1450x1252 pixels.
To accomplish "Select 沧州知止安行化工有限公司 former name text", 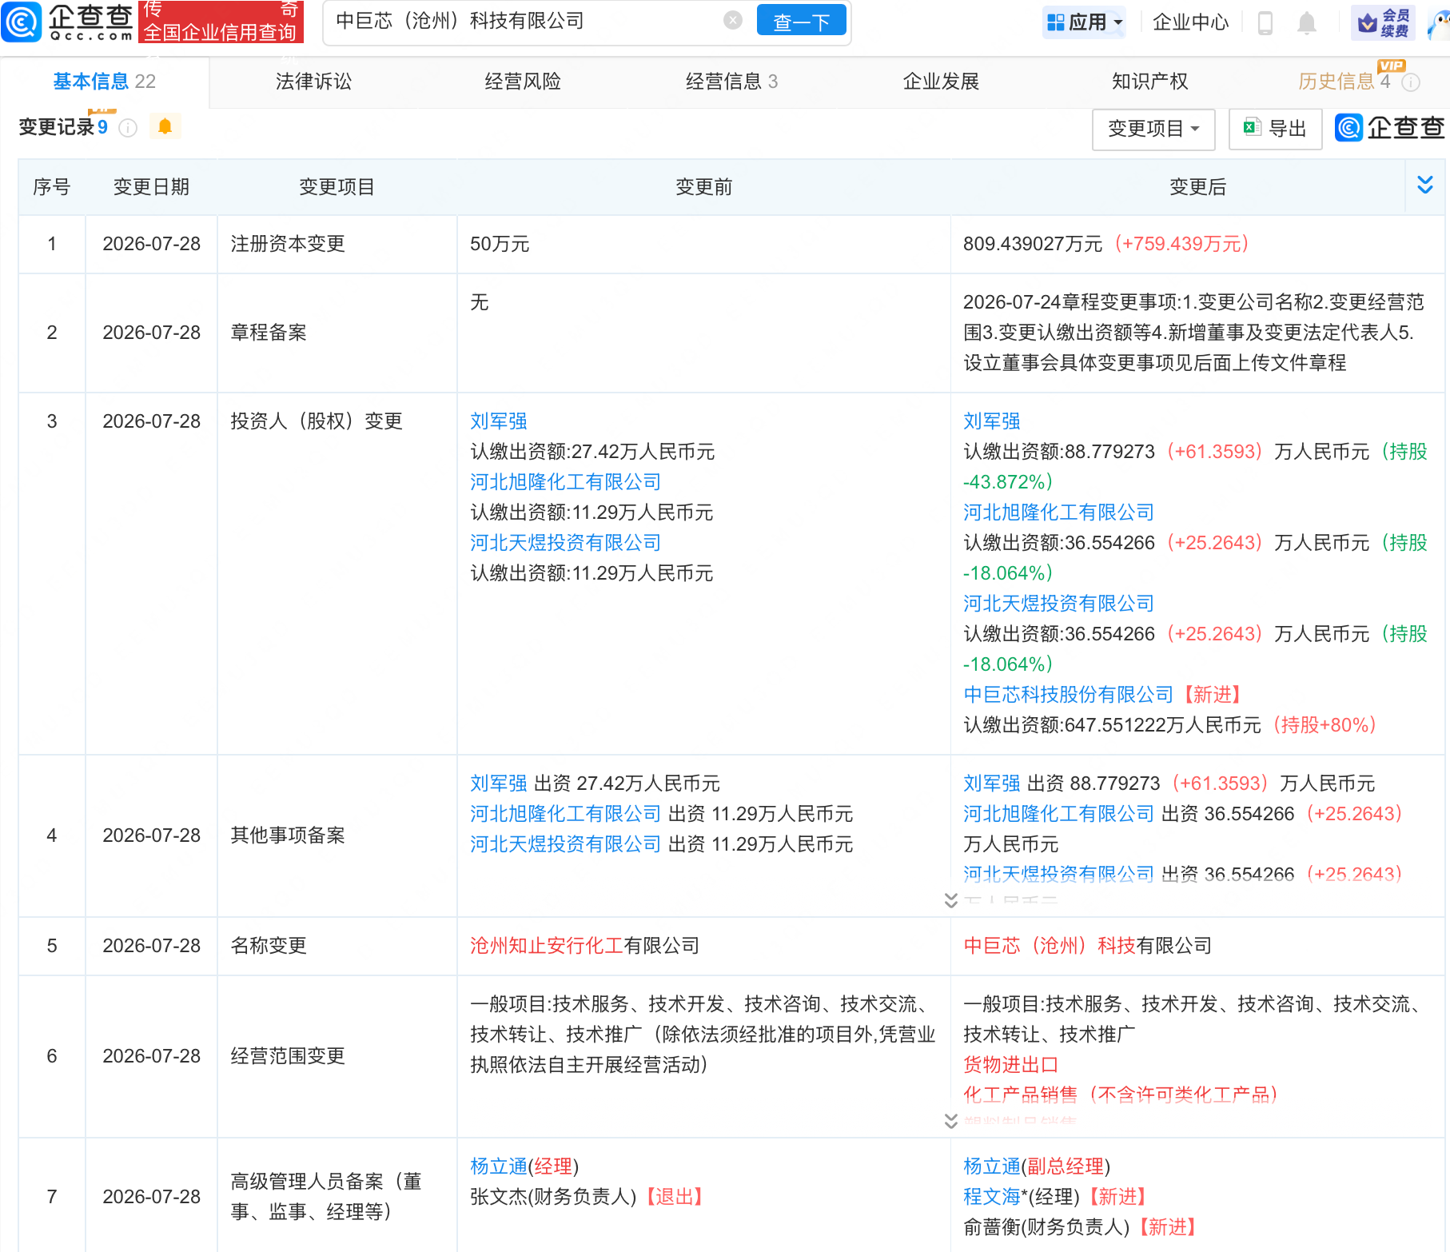I will 584,946.
